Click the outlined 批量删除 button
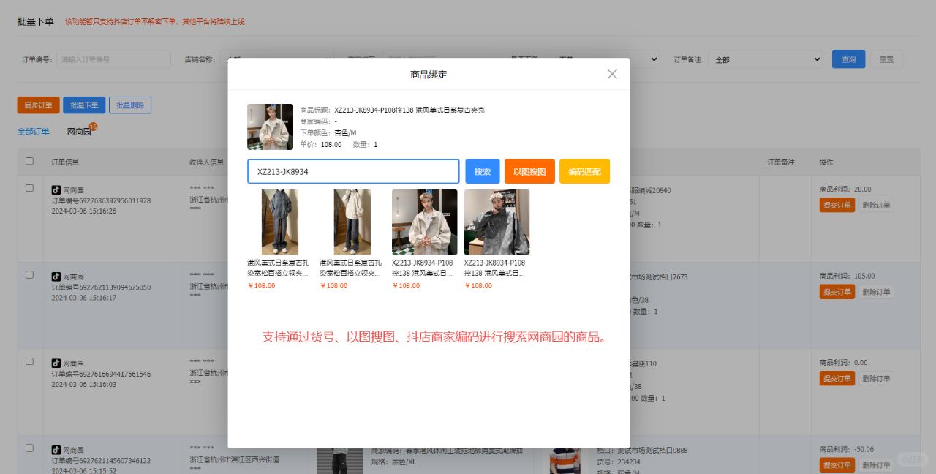The width and height of the screenshot is (936, 474). click(x=130, y=105)
